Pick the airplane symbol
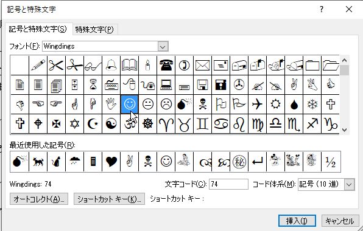363x231 pixels. pos(257,104)
